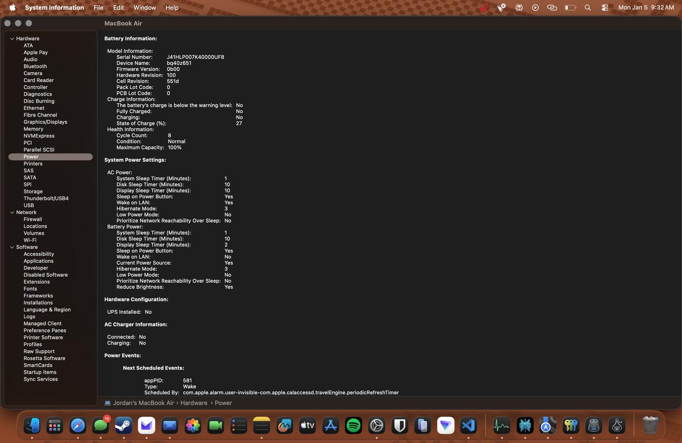Open Safari browser from dock
The image size is (682, 443).
[78, 426]
